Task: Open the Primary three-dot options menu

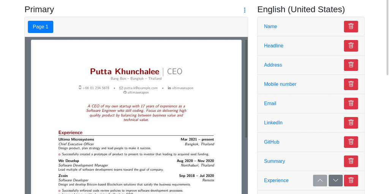Action: (245, 10)
